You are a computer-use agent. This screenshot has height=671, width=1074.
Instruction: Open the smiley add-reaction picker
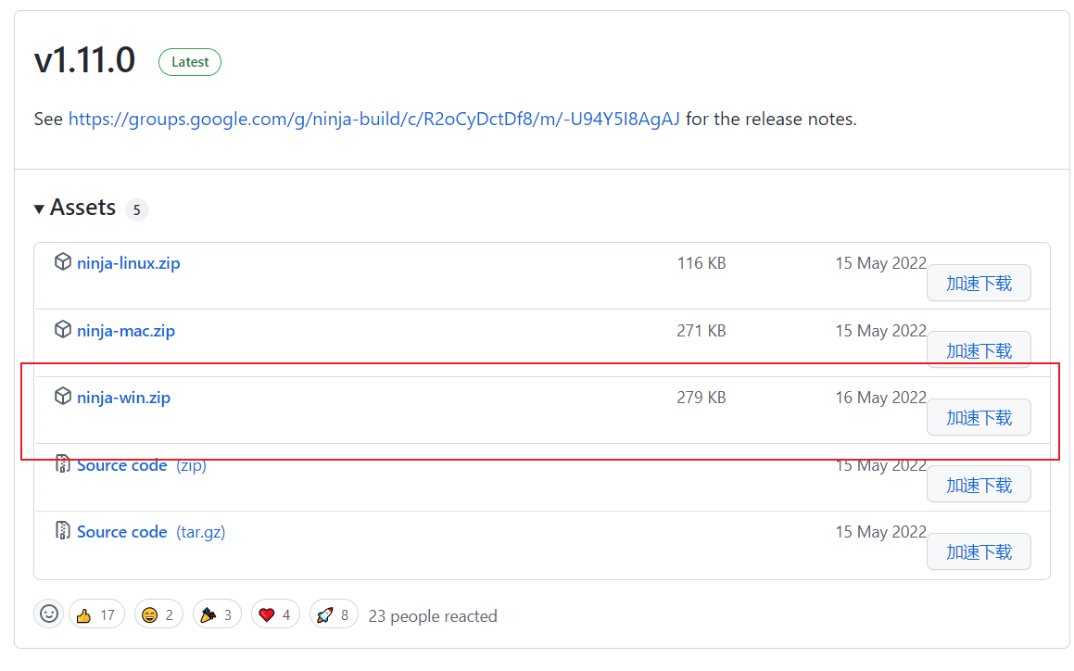(x=48, y=614)
